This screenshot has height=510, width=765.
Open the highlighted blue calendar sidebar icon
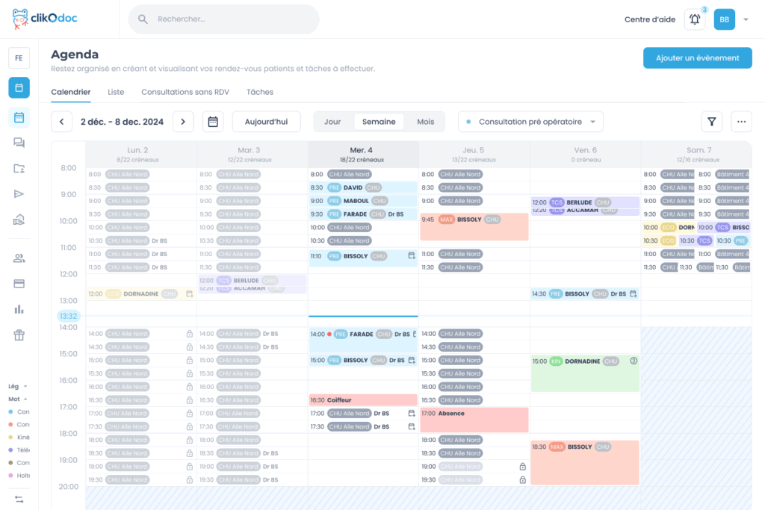(19, 88)
